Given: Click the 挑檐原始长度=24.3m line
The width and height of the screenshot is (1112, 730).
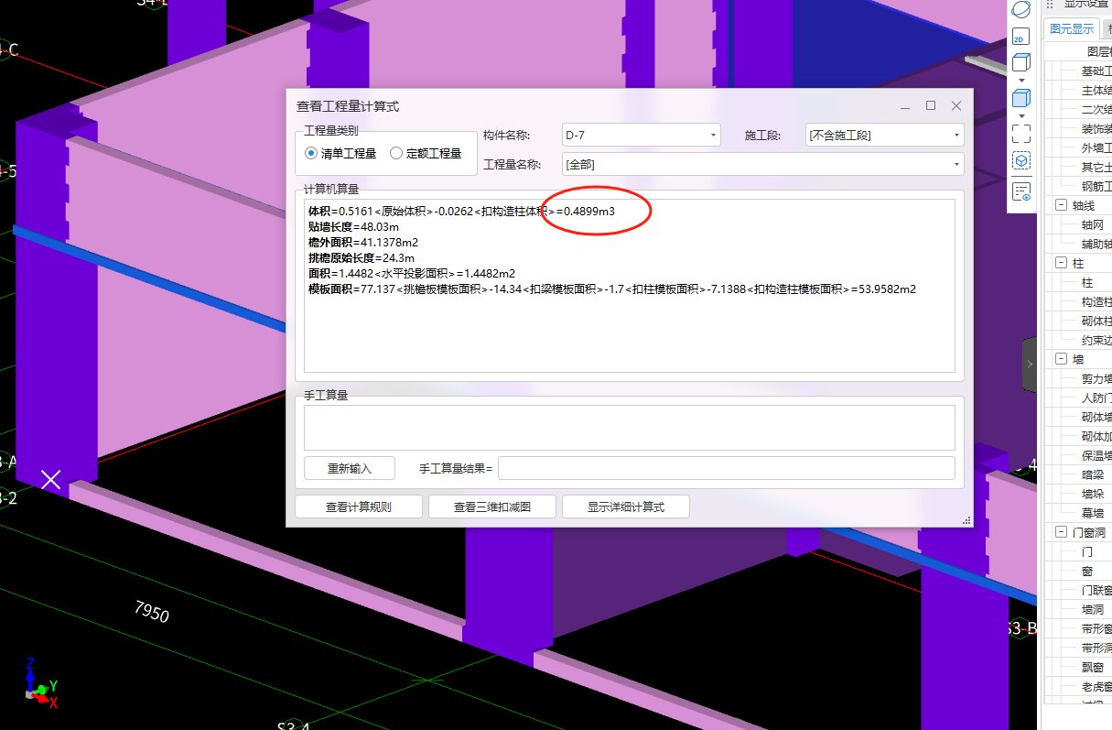Looking at the screenshot, I should [x=362, y=258].
